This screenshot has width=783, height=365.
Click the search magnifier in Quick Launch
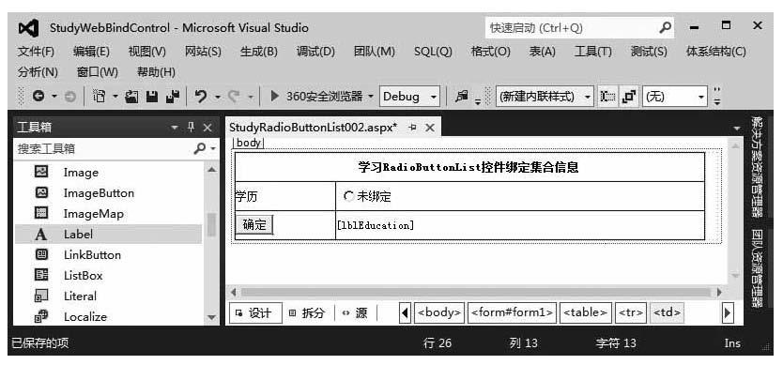pos(665,27)
